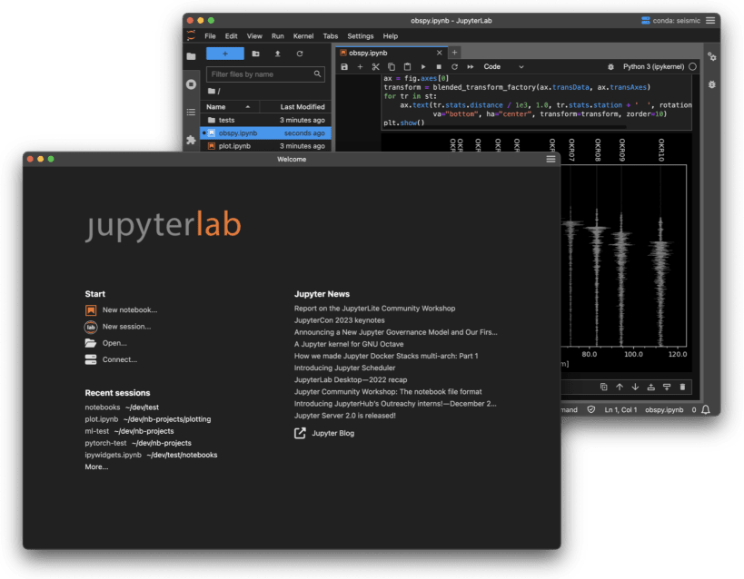Screen dimensions: 744x579
Task: Open the View menu
Action: (254, 36)
